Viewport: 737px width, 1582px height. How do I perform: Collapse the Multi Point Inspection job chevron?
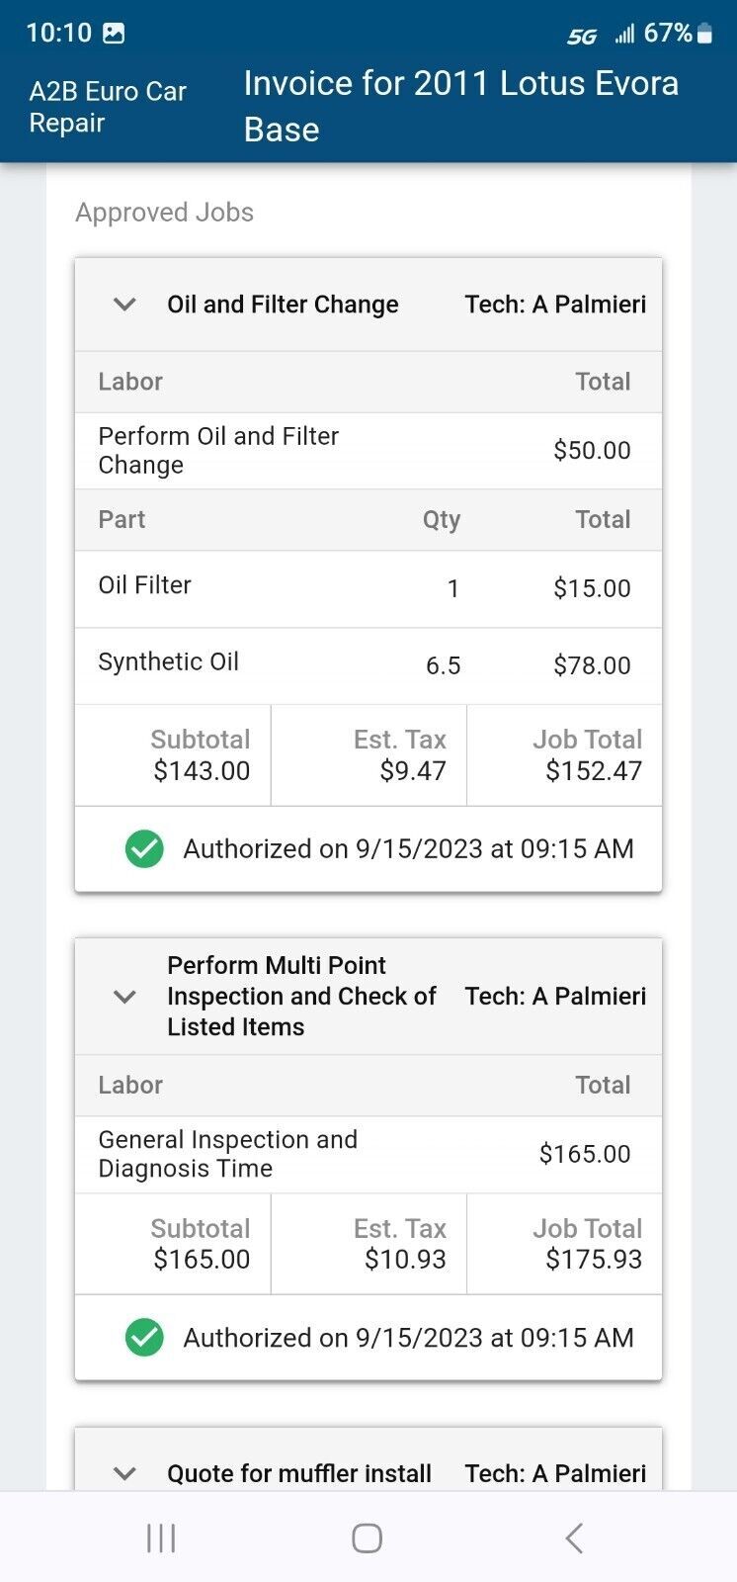coord(124,997)
